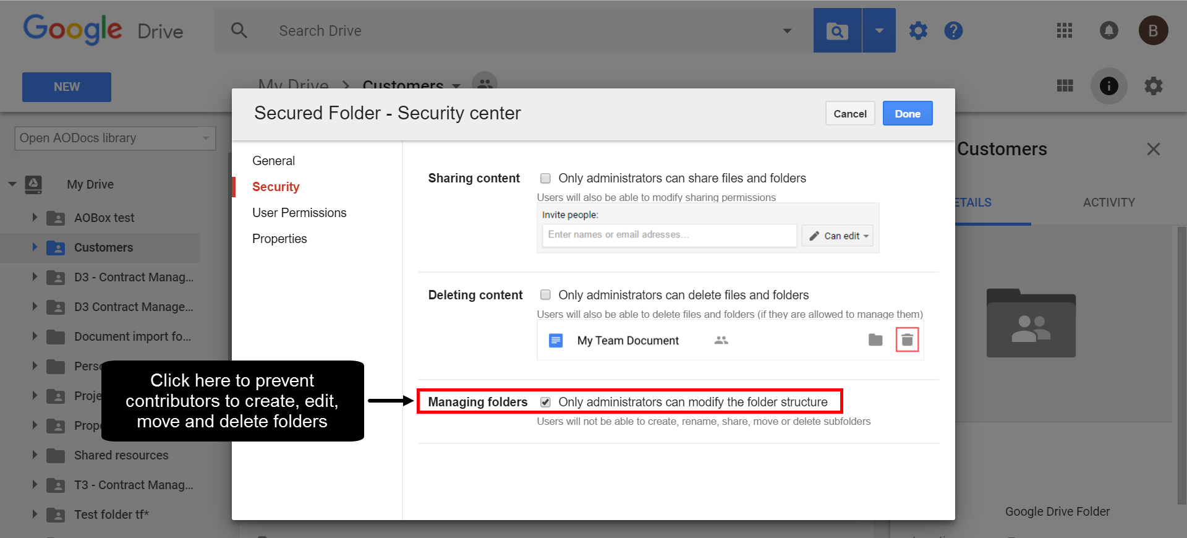Click the search magnifier icon
The image size is (1187, 538).
pos(239,30)
